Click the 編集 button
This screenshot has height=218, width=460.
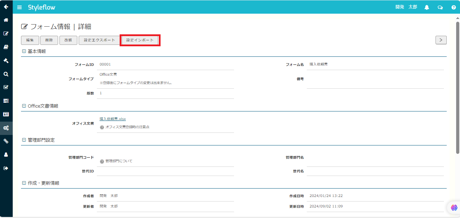(x=30, y=40)
